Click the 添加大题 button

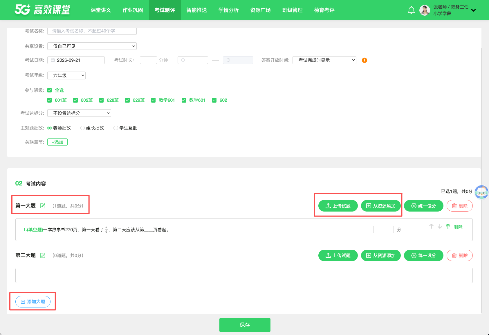(33, 302)
